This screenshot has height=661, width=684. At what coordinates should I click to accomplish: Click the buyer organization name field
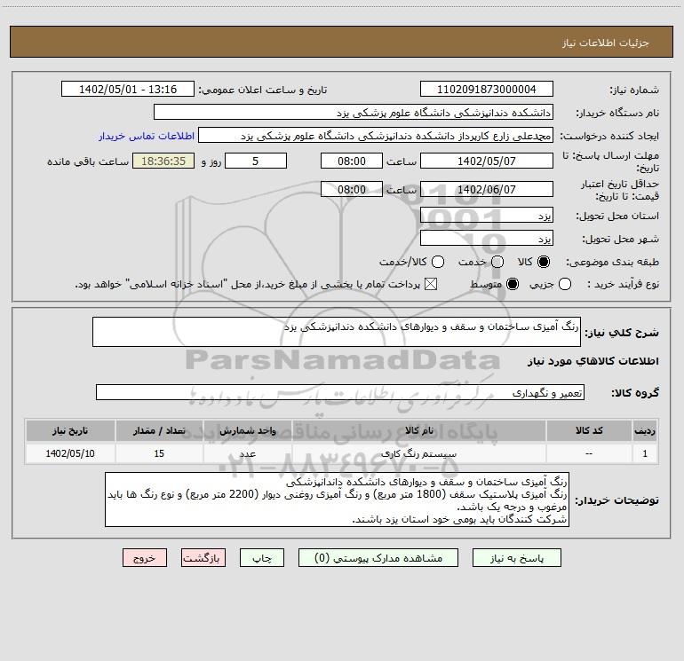354,113
